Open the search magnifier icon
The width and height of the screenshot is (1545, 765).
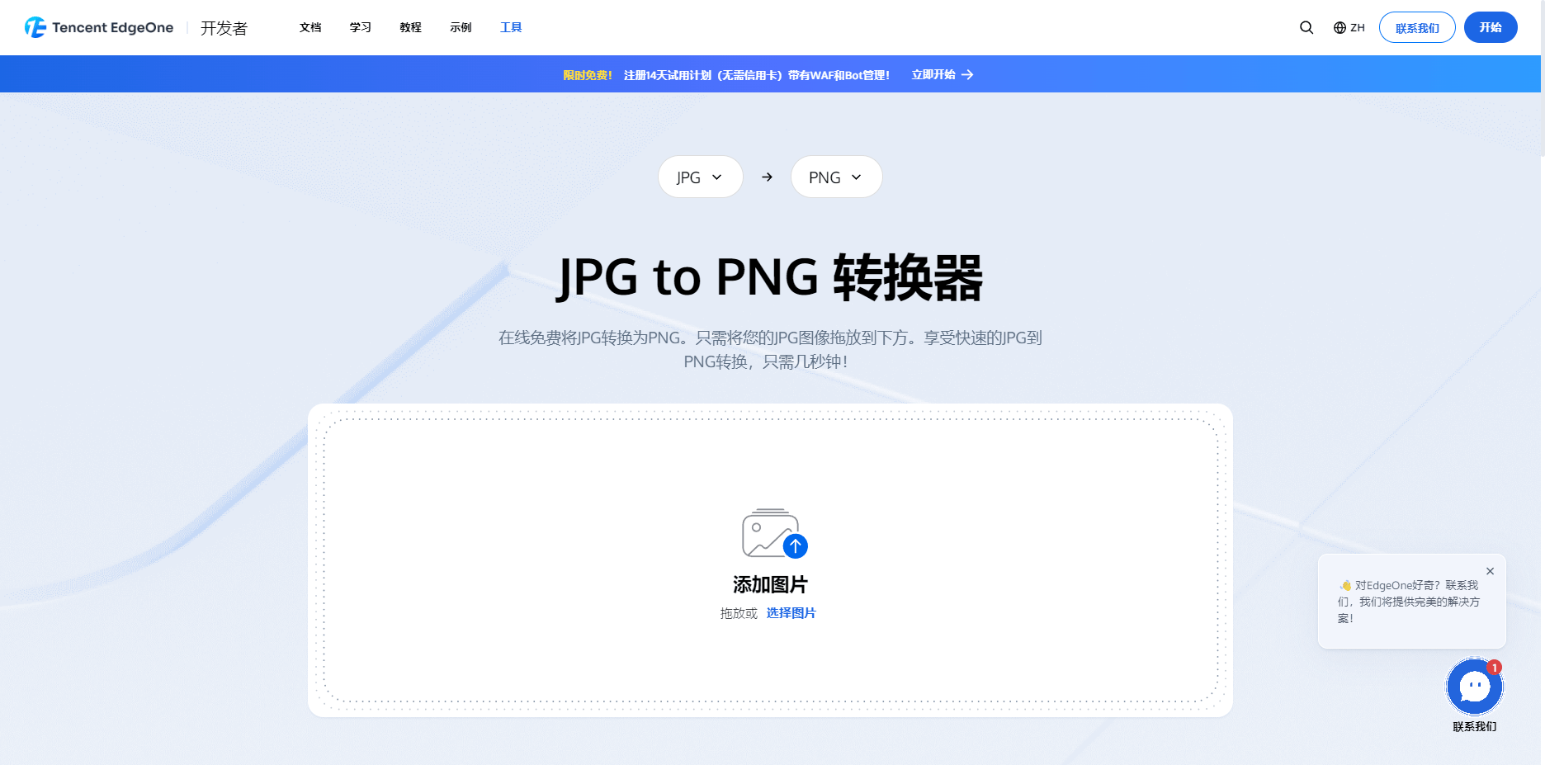(1306, 27)
